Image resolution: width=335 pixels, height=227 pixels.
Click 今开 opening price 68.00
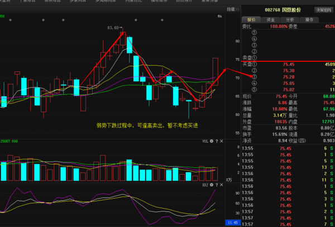[x=329, y=96]
